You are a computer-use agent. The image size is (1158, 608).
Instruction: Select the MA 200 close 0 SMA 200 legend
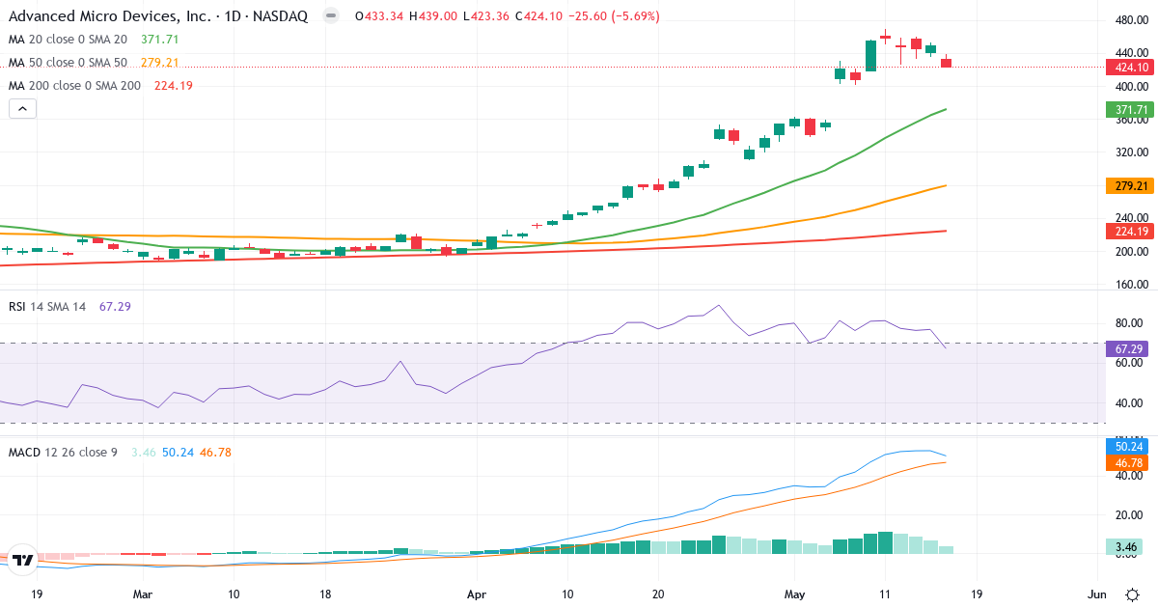tap(74, 86)
